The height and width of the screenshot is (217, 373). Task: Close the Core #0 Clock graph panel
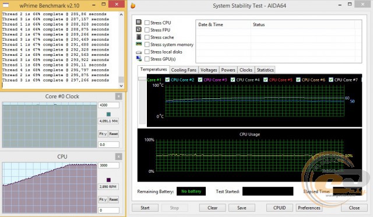point(118,97)
